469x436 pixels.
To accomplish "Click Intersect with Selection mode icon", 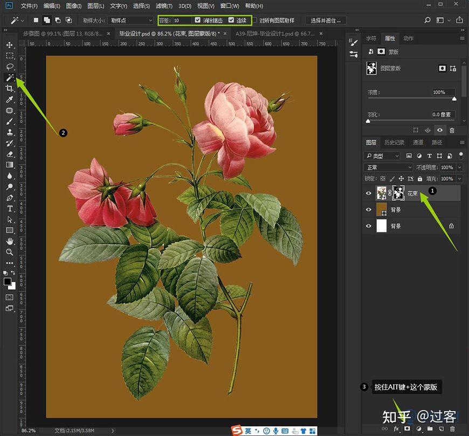I will pyautogui.click(x=69, y=20).
